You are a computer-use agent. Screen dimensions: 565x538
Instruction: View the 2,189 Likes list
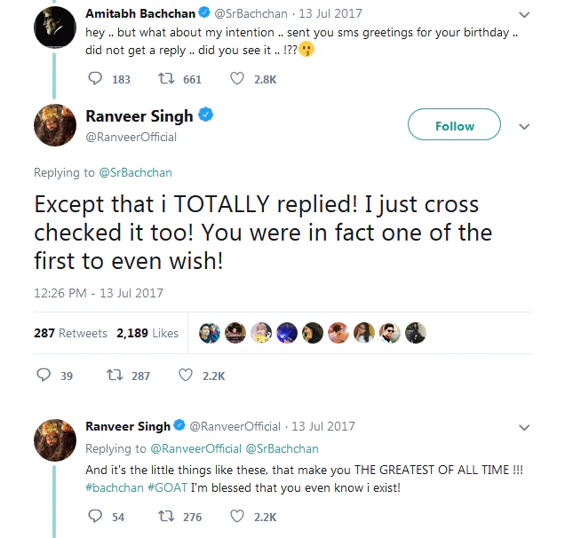click(147, 333)
